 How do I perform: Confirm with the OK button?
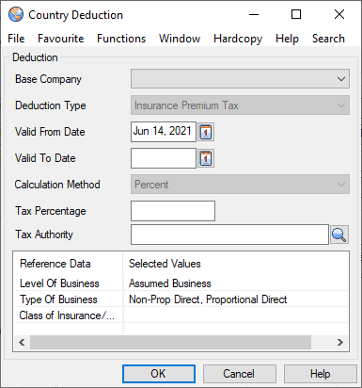pyautogui.click(x=159, y=374)
